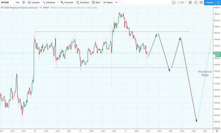This screenshot has width=221, height=133.
Task: Change the 15m time interval
Action: point(17,2)
